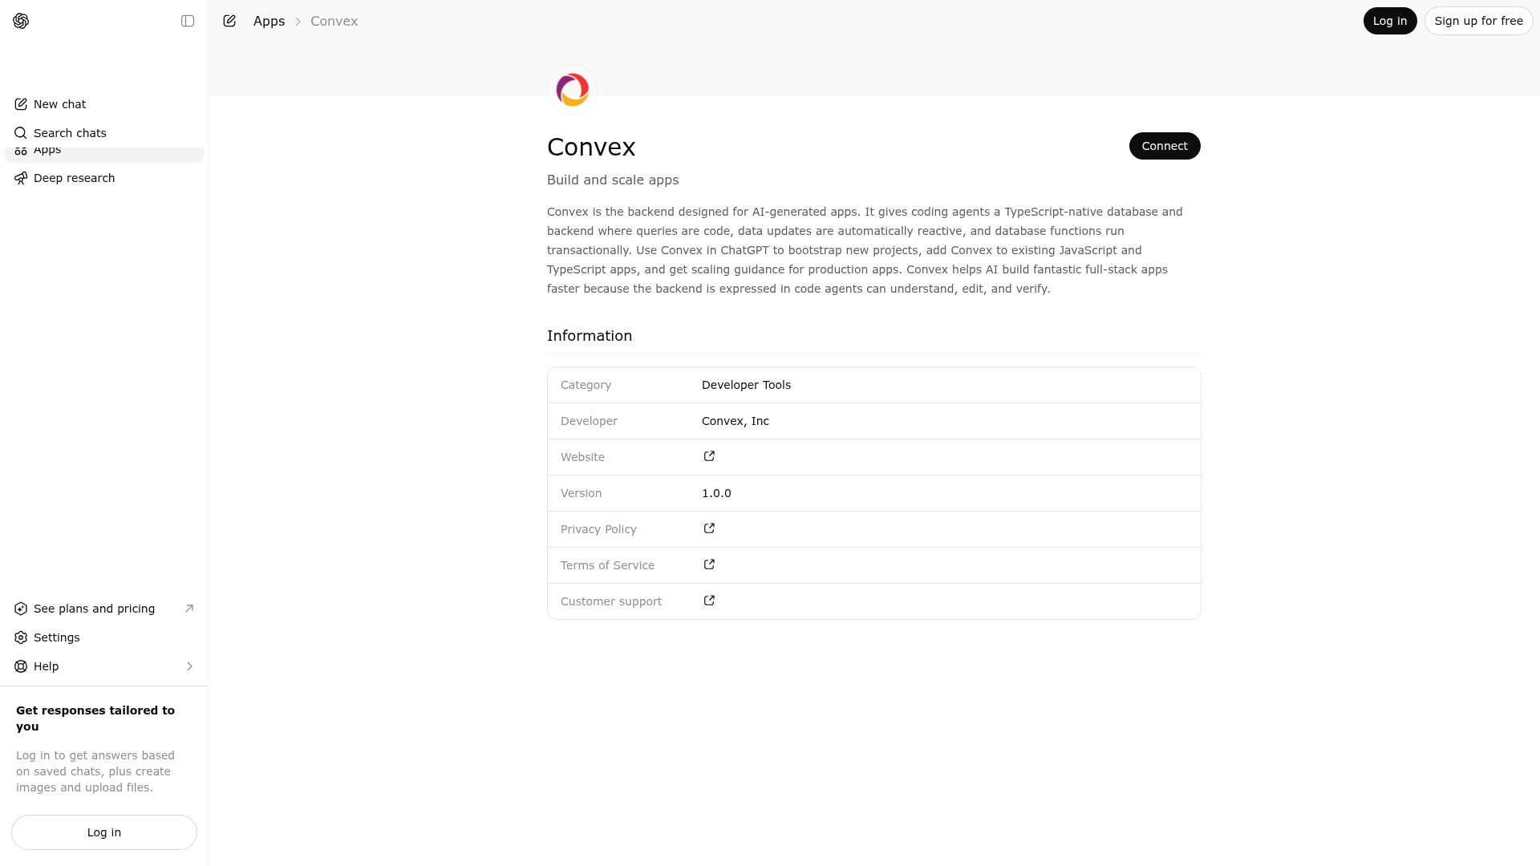
Task: Click arrow icon beside See plans and pricing
Action: click(x=189, y=609)
